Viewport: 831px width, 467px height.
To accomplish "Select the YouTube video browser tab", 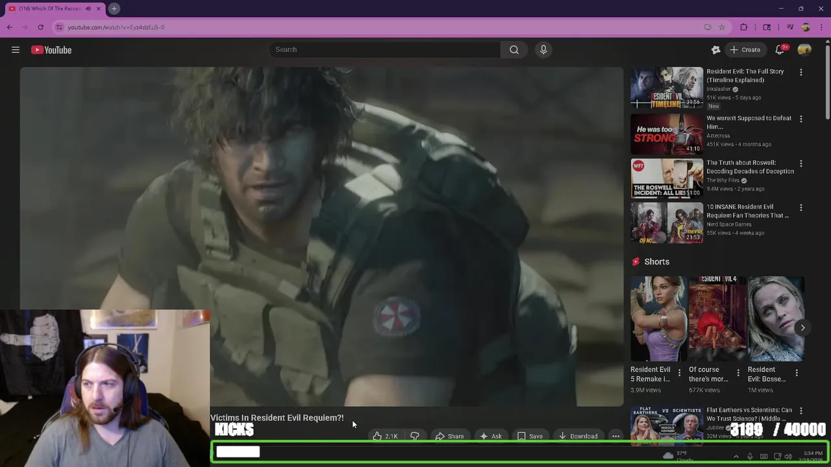I will pyautogui.click(x=55, y=8).
